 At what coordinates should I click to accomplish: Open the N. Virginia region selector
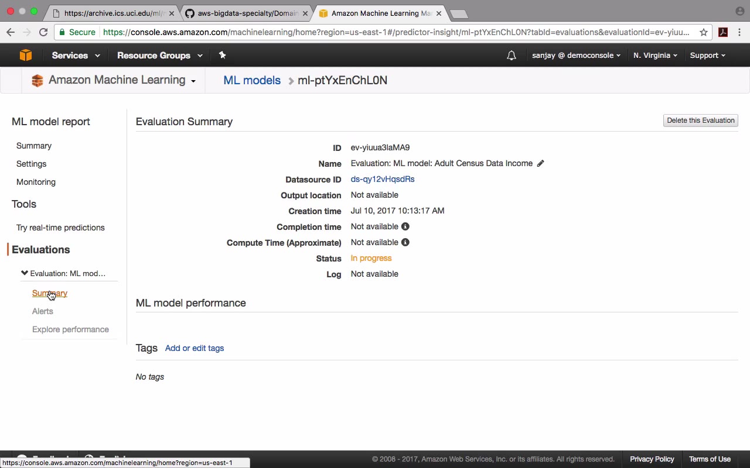click(655, 56)
